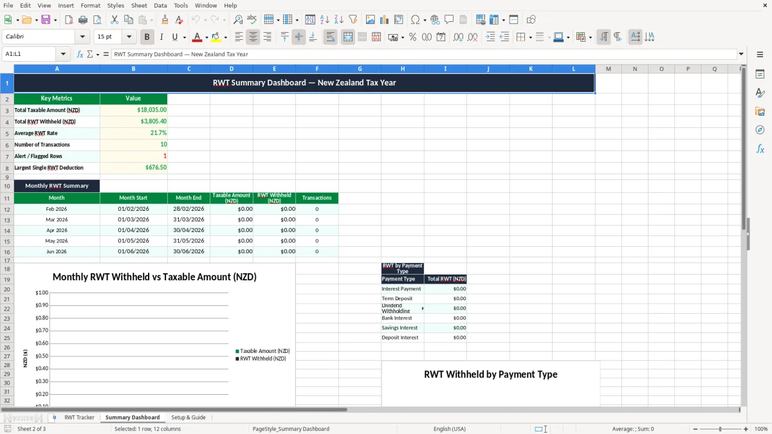Insert an image with picture icon
Image resolution: width=772 pixels, height=434 pixels.
coord(371,20)
